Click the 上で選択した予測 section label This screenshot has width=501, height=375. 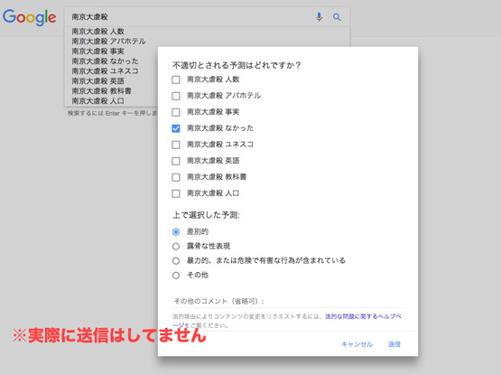pos(206,215)
